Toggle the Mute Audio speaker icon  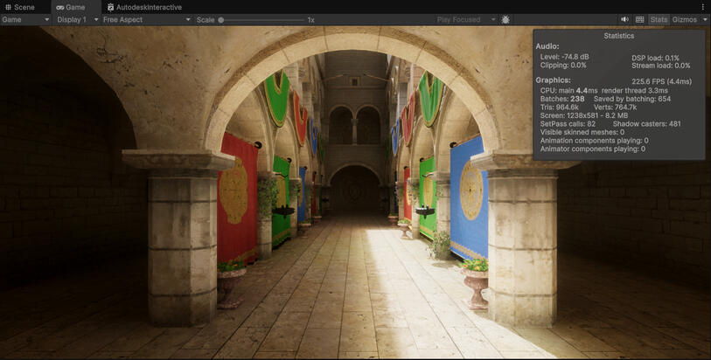point(625,19)
